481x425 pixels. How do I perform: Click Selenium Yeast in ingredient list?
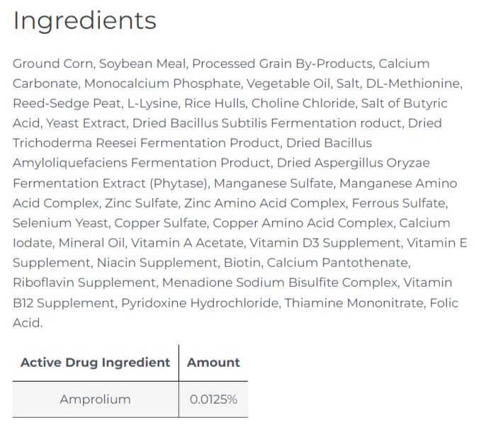[62, 223]
